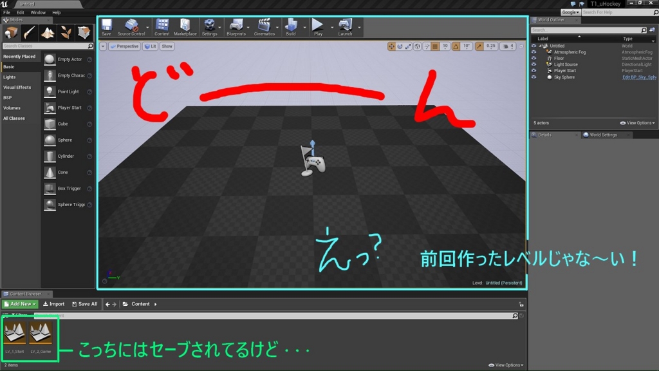Start Play in the editor
Image resolution: width=659 pixels, height=371 pixels.
tap(318, 27)
